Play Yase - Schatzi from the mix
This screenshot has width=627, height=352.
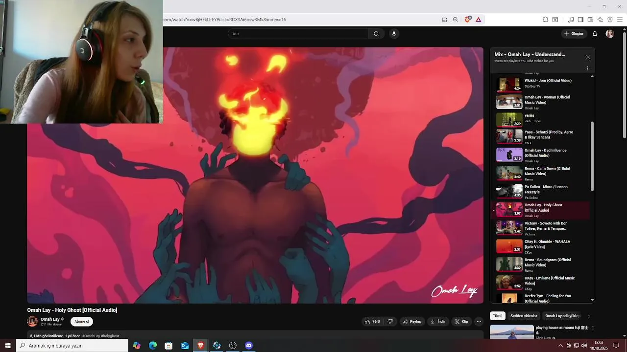[x=542, y=137]
